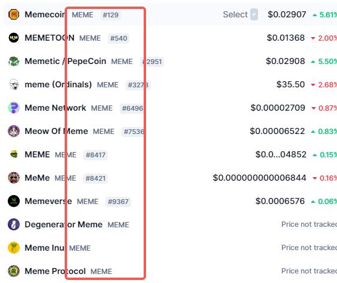Click the Meme Protocol green icon
337x283 pixels.
point(14,271)
